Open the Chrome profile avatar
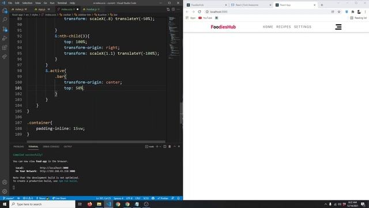Screen dimensions: 369x208 (359, 12)
